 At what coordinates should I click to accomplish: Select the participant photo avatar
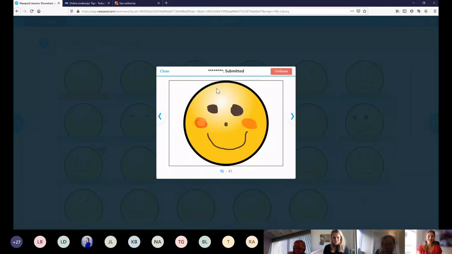(87, 242)
